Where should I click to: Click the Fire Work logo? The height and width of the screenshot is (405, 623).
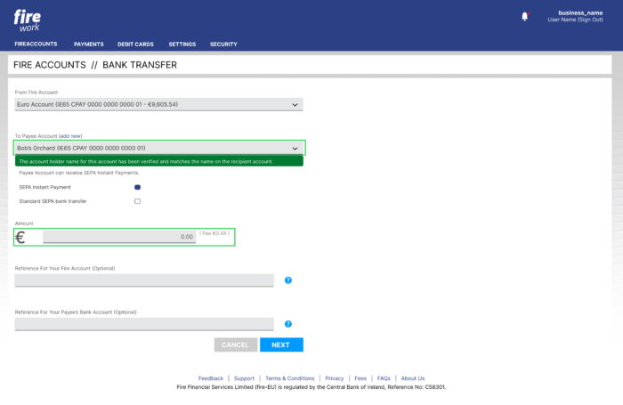point(27,20)
